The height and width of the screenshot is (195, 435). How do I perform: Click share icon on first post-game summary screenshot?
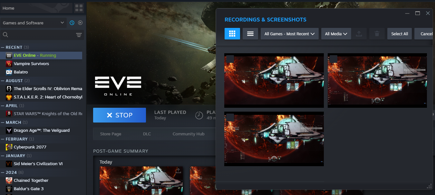click(x=178, y=171)
